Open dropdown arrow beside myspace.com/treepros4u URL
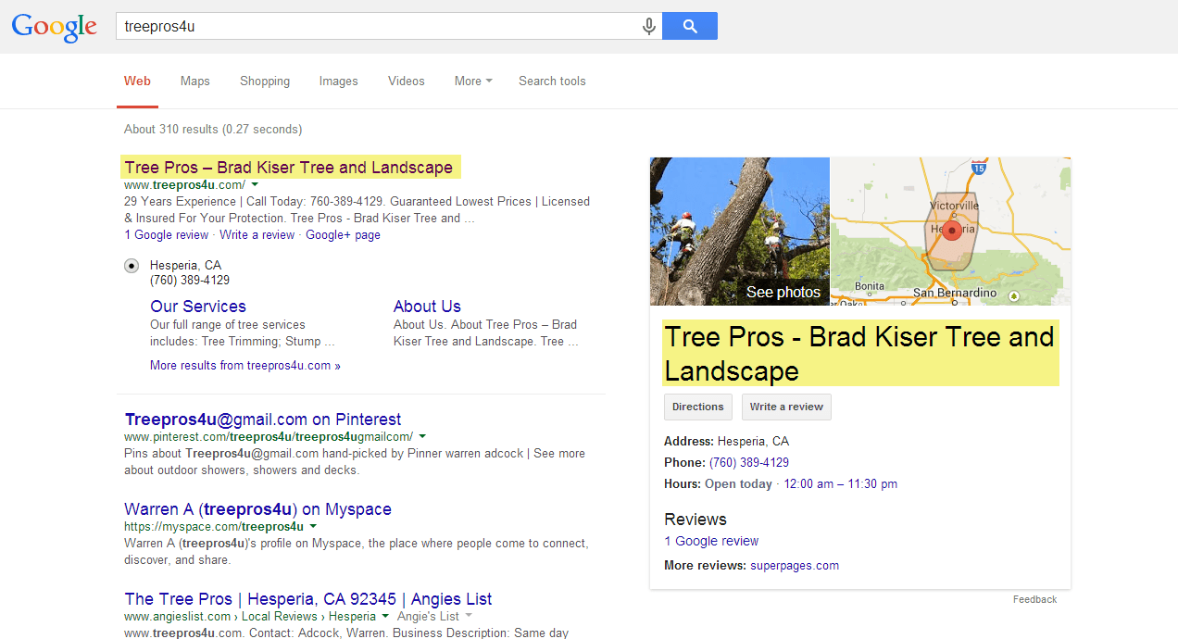Screen dimensions: 1178x639 313,527
